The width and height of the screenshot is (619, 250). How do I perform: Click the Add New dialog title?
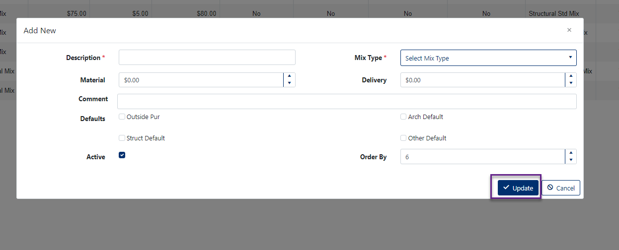point(40,31)
